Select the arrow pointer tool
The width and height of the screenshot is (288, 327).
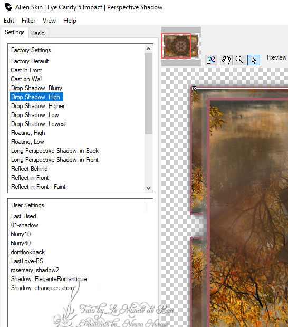point(254,60)
